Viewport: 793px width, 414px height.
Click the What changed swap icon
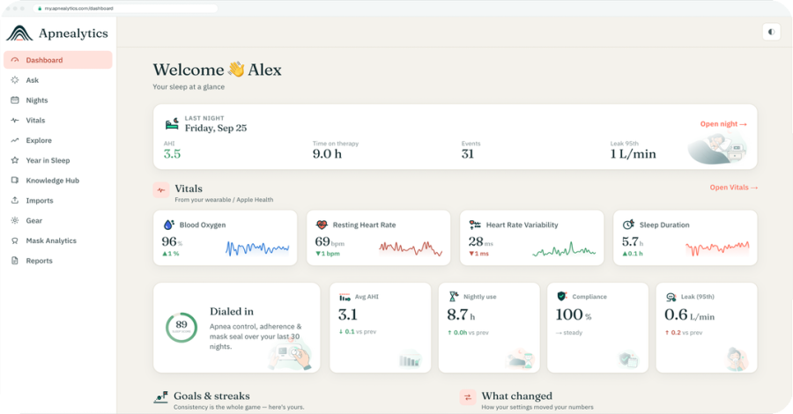click(468, 397)
